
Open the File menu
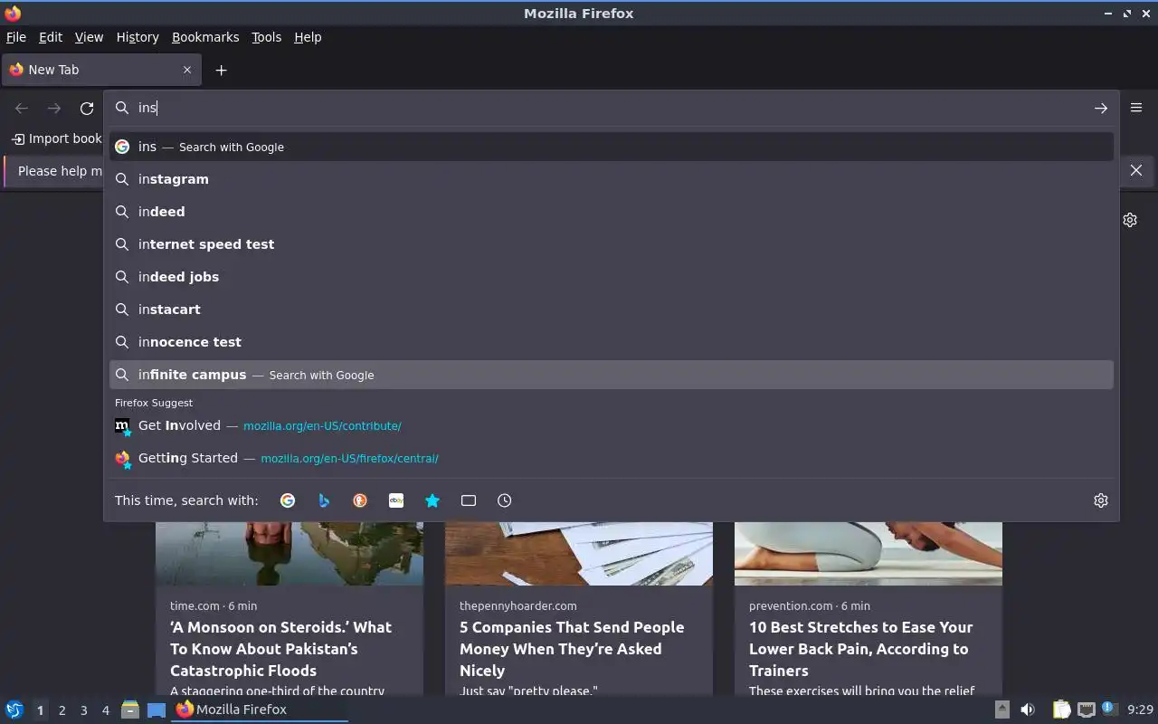pos(16,37)
